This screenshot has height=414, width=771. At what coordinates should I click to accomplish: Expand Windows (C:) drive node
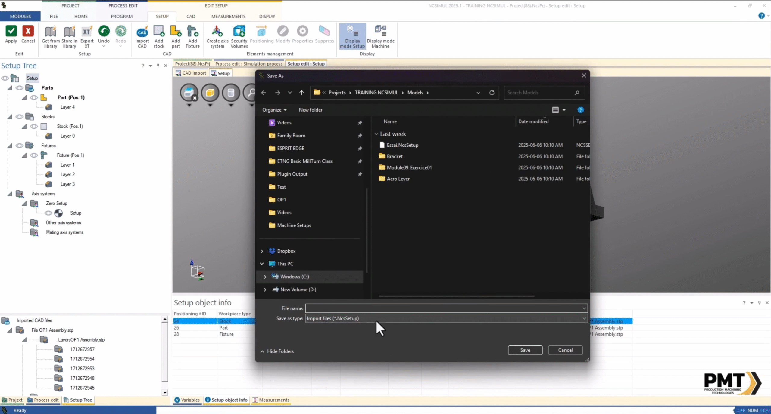[265, 277]
